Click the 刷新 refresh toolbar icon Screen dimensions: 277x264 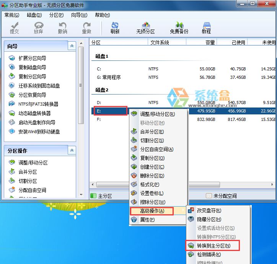pyautogui.click(x=115, y=28)
